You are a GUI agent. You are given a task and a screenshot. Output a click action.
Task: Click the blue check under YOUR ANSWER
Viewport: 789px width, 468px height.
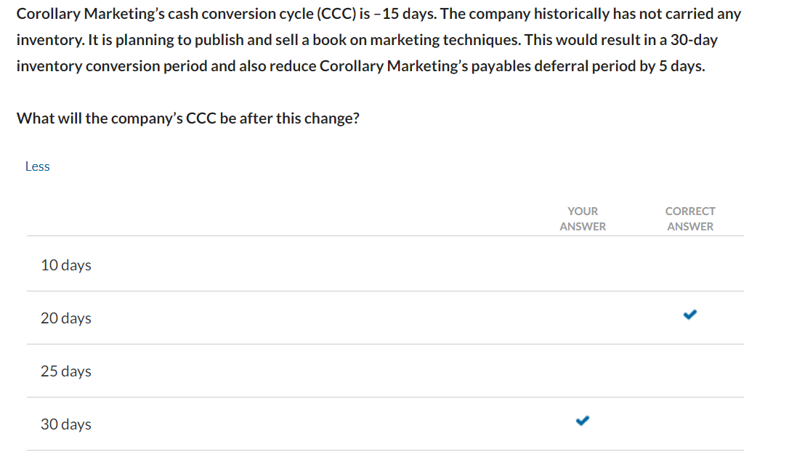point(582,420)
